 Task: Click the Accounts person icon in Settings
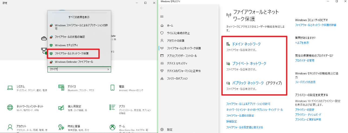coord(10,127)
